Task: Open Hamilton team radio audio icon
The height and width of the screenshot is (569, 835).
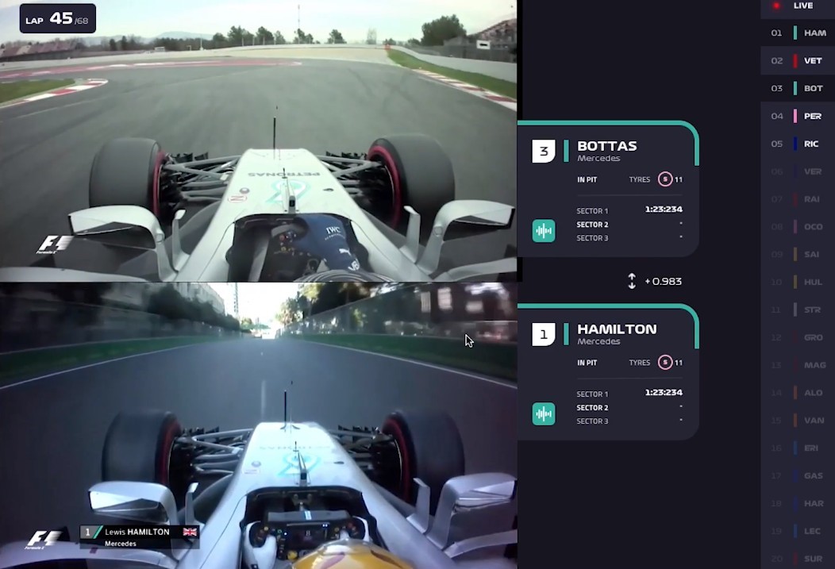Action: click(x=543, y=413)
